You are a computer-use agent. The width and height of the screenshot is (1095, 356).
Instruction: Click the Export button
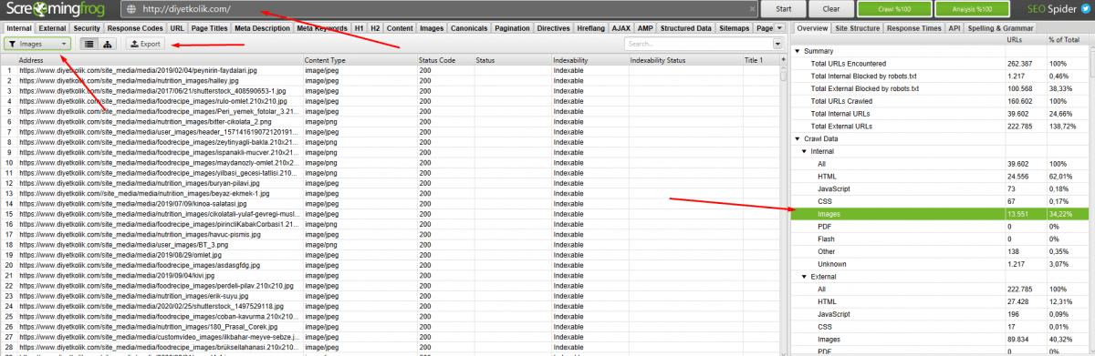pos(145,43)
